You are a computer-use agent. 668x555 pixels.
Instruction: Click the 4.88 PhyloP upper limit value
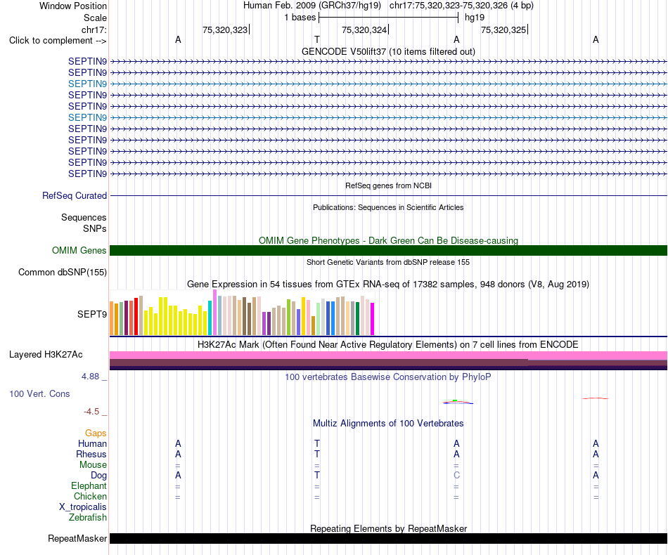[90, 377]
